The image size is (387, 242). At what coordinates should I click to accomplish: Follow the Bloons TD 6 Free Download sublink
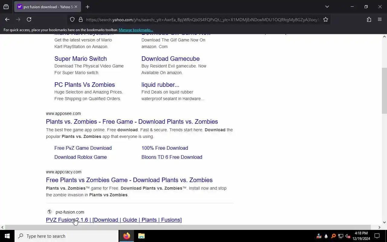(172, 157)
